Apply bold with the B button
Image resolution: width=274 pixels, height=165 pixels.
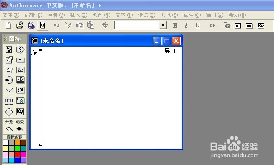point(175,26)
